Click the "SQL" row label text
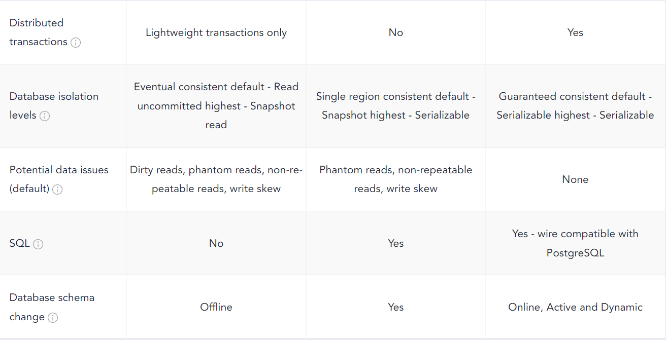This screenshot has width=666, height=340. click(x=20, y=244)
